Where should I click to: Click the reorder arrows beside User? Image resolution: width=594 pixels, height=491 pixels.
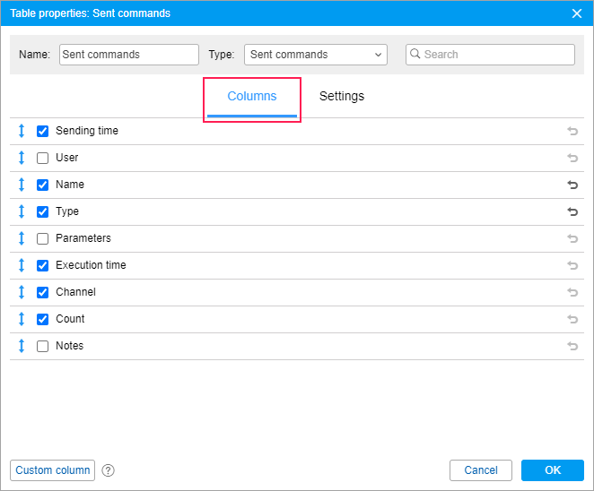[x=22, y=158]
